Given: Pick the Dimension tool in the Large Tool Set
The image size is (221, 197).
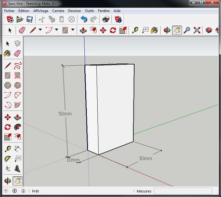Looking at the screenshot, I should coord(18,148).
